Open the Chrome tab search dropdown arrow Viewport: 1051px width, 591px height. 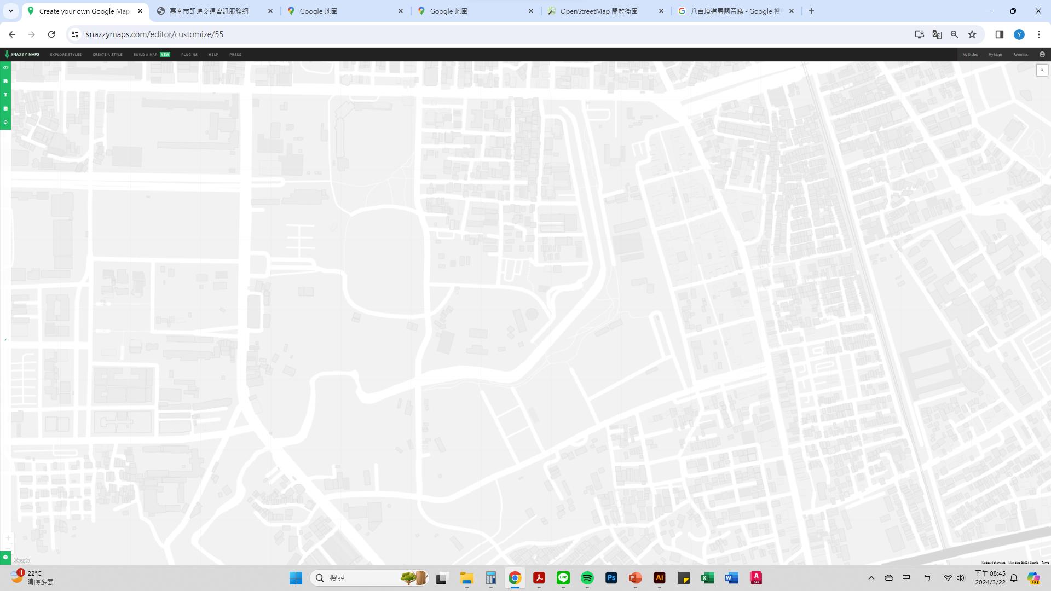tap(10, 11)
